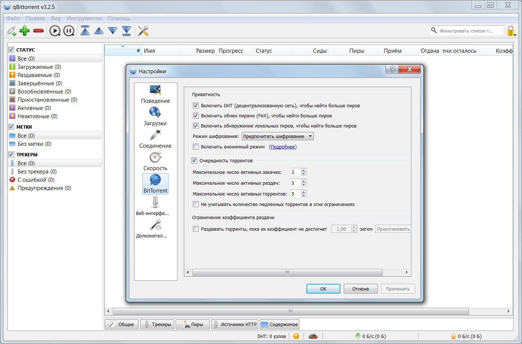522x344 pixels.
Task: Click the Применить button
Action: [398, 289]
